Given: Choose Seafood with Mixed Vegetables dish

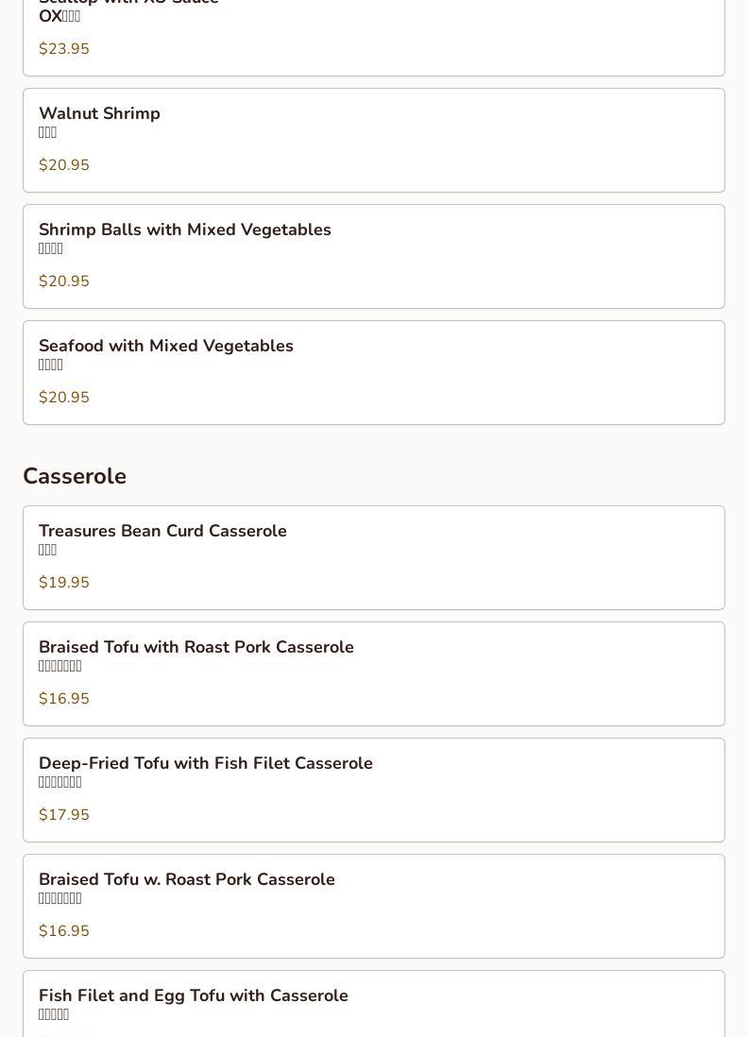Looking at the screenshot, I should point(166,347).
